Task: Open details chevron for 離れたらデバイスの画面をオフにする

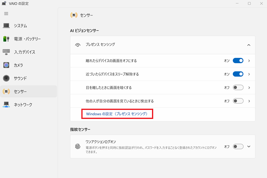Action: point(249,61)
